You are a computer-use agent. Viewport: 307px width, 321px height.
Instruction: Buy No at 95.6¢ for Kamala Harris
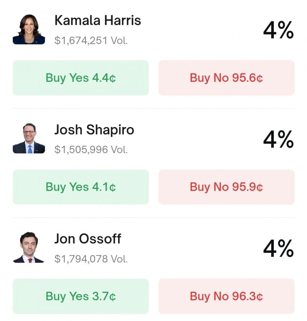coord(226,78)
